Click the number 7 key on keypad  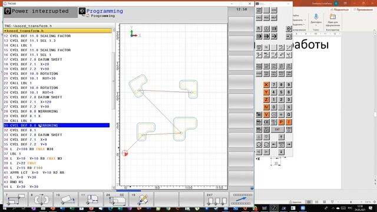pos(273,85)
